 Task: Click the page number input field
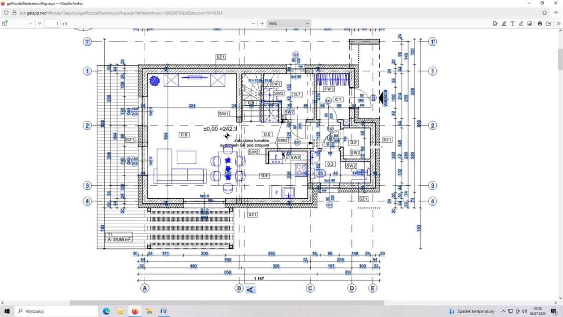pos(52,23)
